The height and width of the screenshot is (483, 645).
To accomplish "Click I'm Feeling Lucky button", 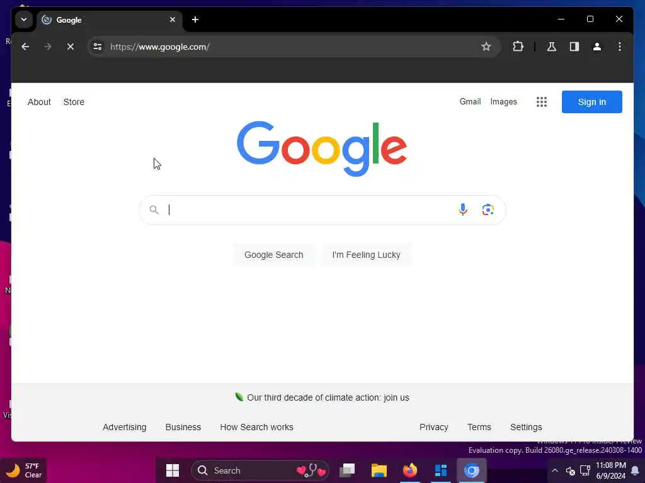I will pos(366,255).
